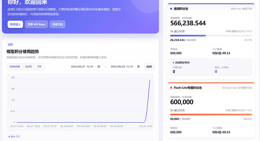Click 所有 Free 模型可用 note
Screen dimensions: 260x141
pyautogui.click(x=242, y=9)
